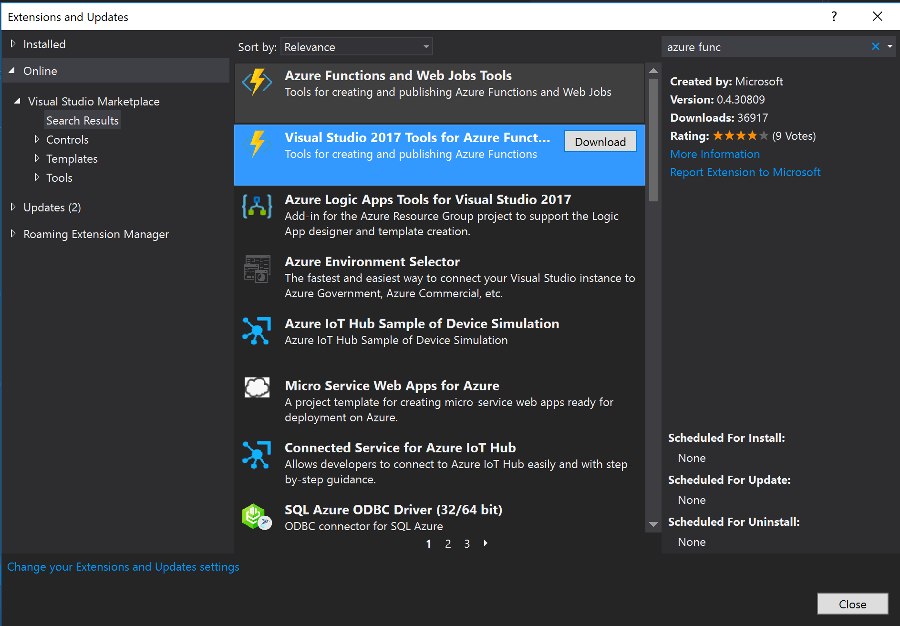Click the results list scrollbar thumb
Screen dimensions: 900x626
[653, 139]
